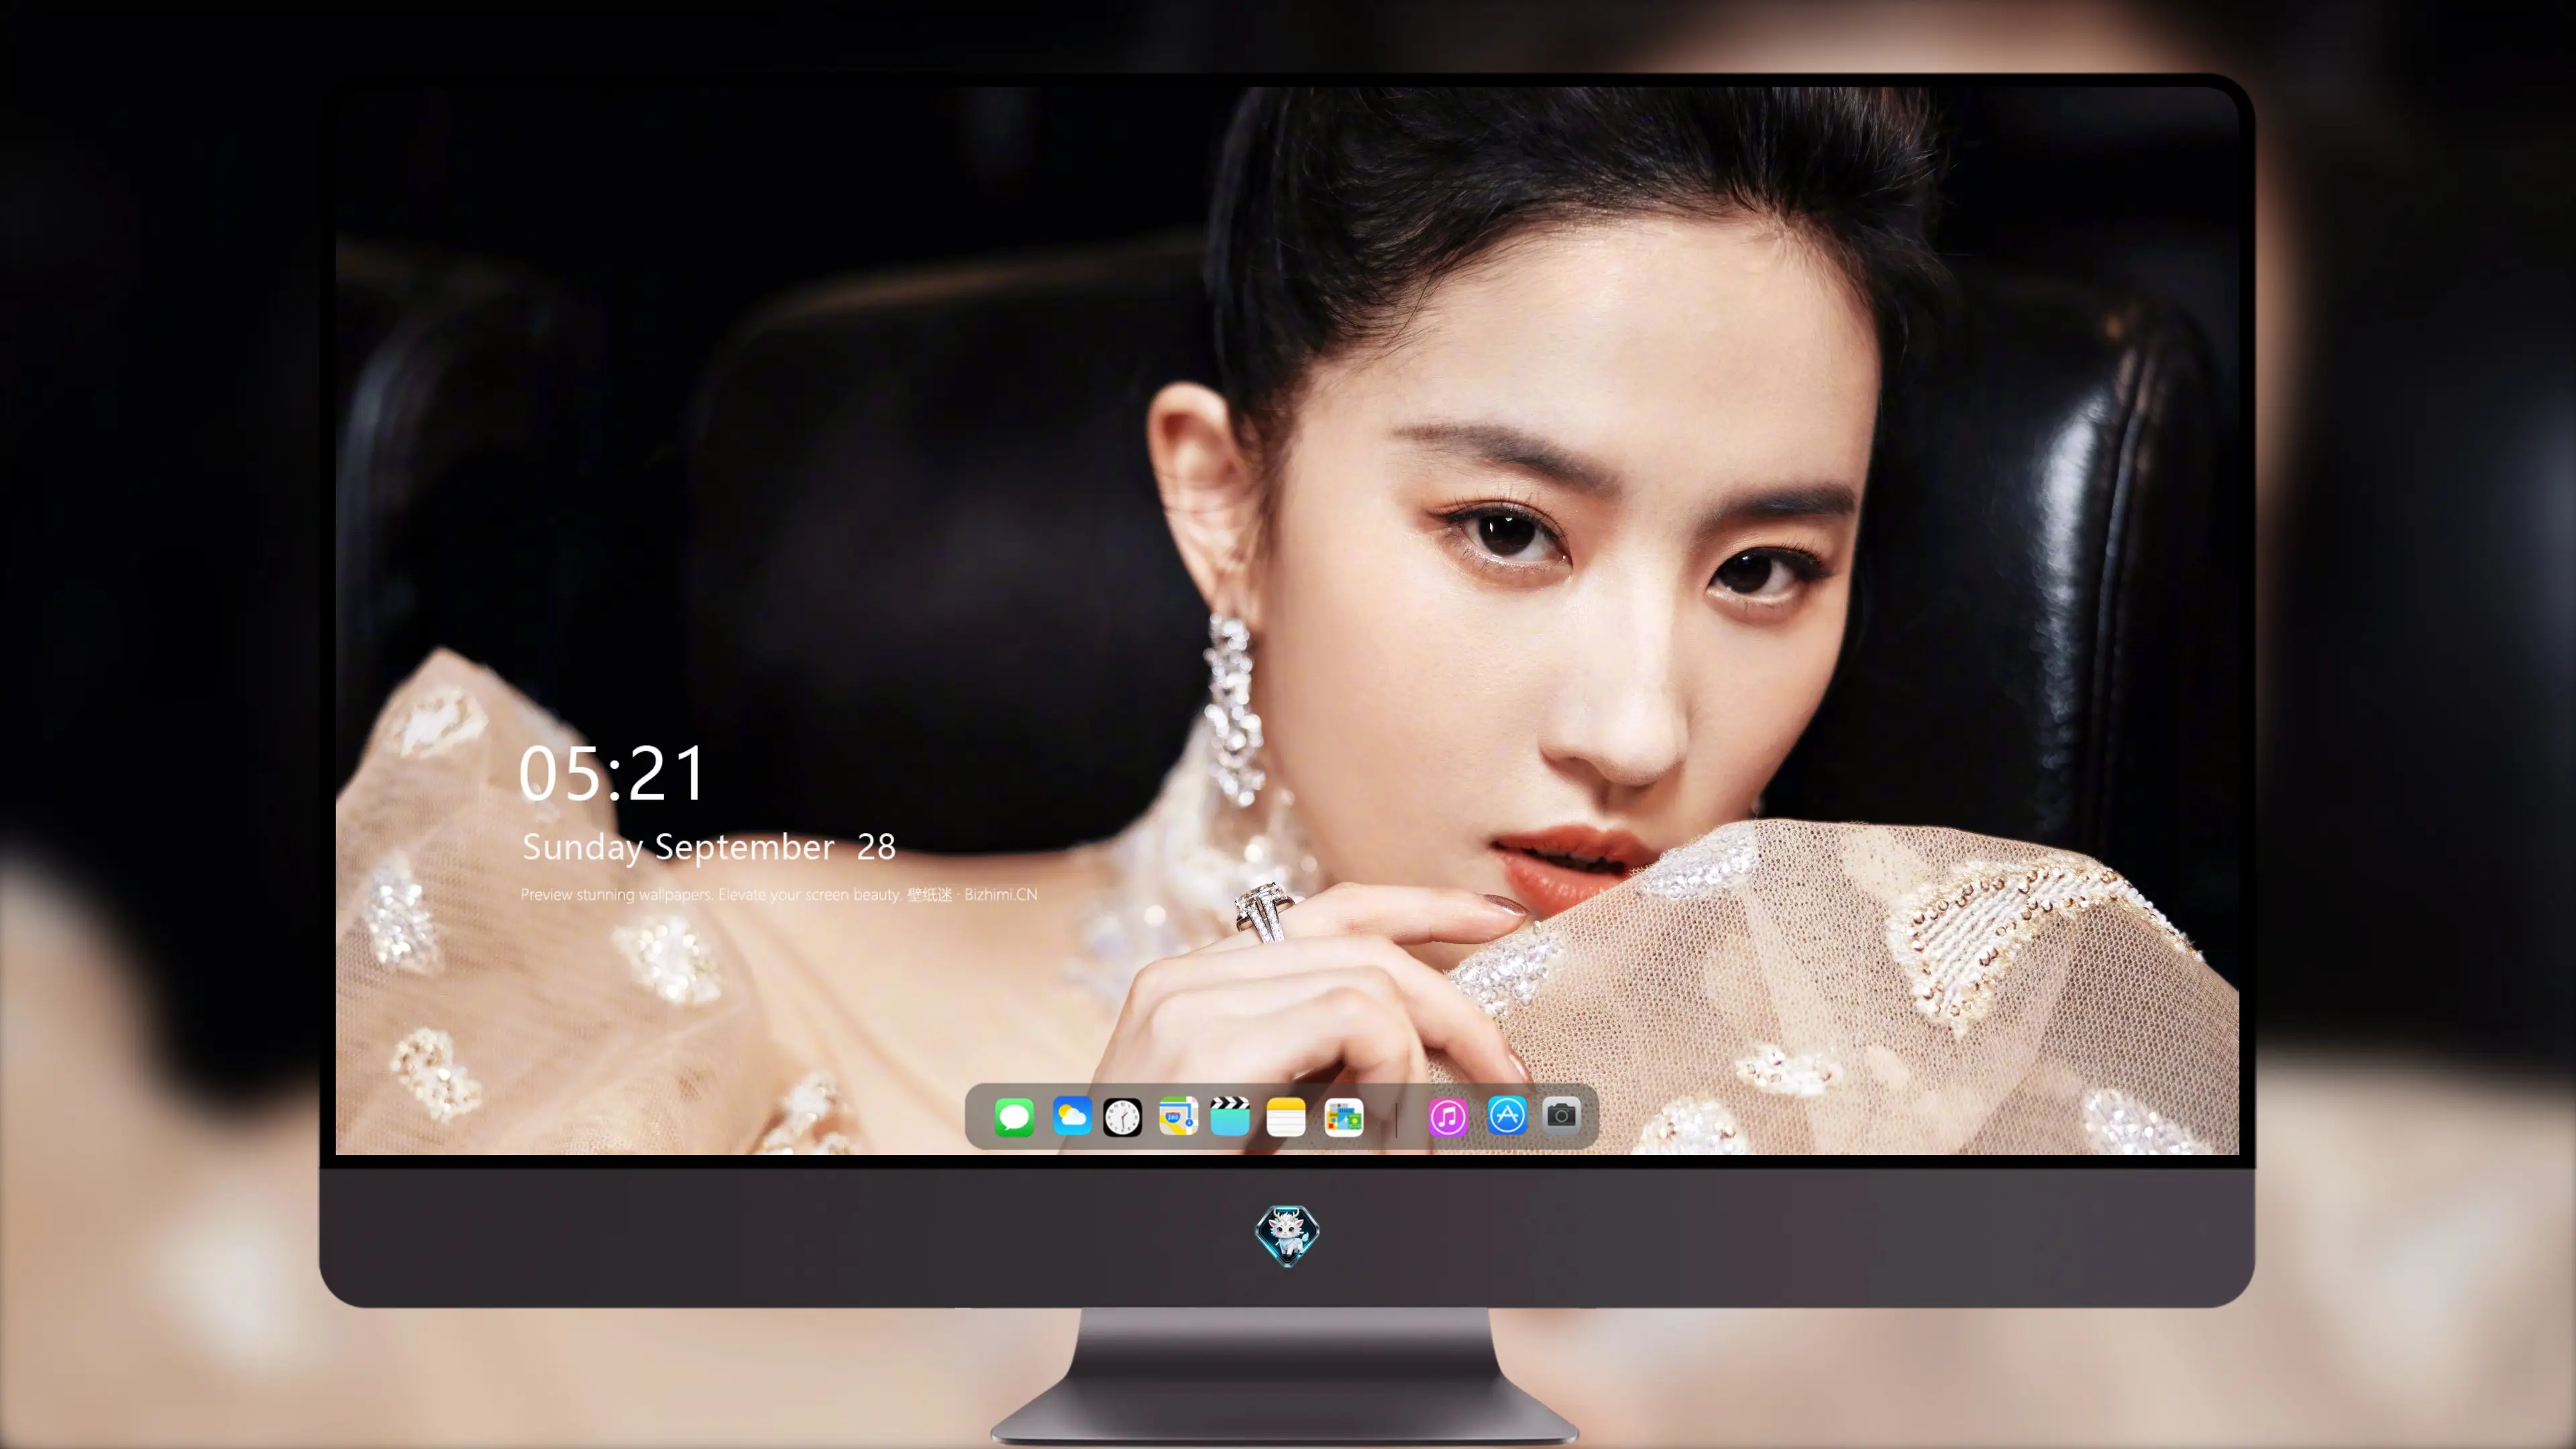Click the dragon logo on monitor chin
This screenshot has height=1449, width=2576.
1287,1235
